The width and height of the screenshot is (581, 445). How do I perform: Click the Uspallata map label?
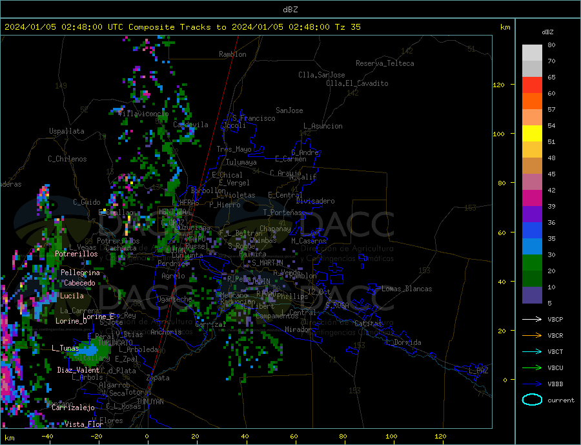tap(66, 131)
